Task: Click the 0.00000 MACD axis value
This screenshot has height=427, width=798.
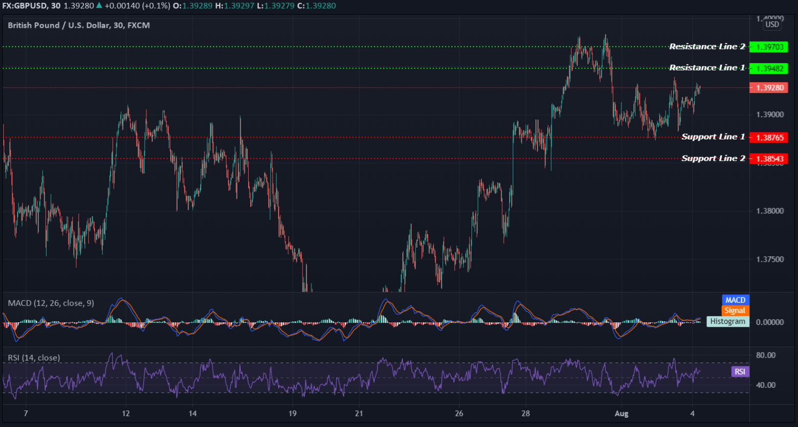Action: click(x=770, y=322)
